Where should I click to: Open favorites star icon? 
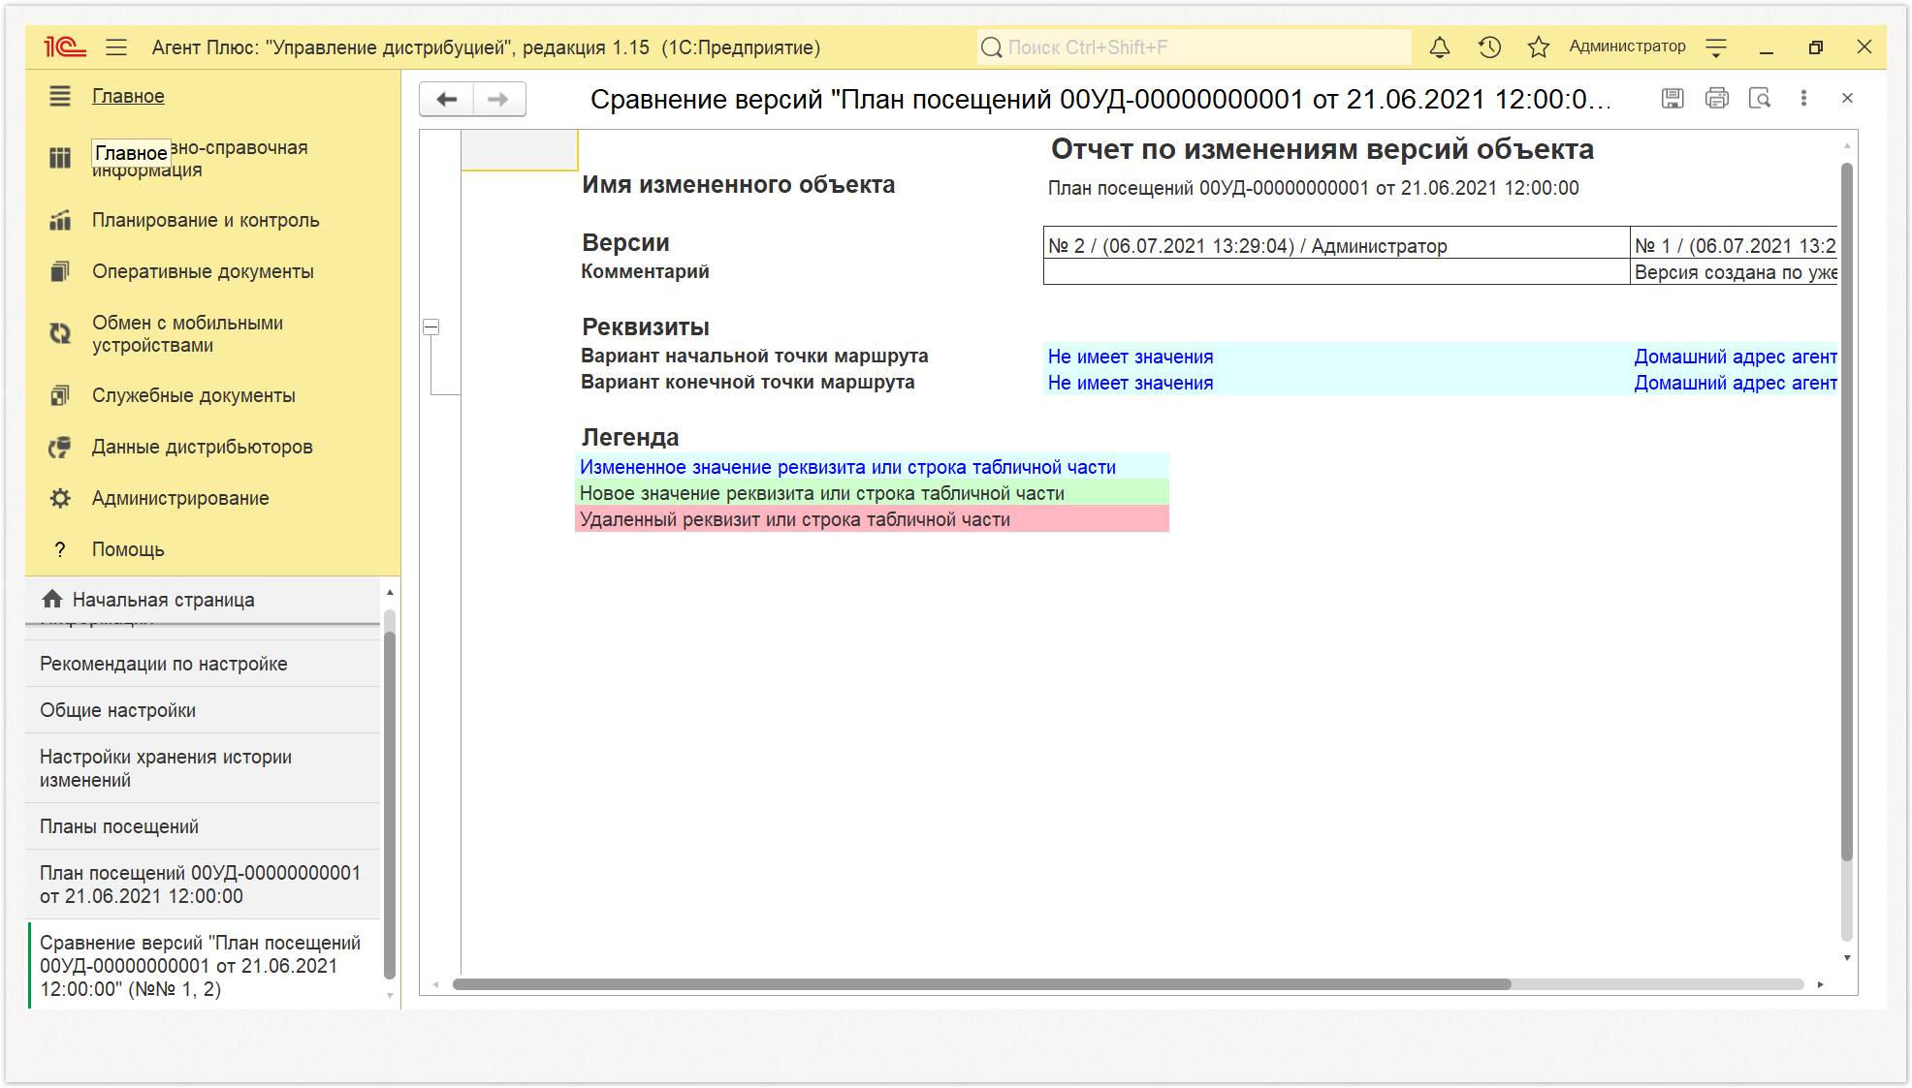(x=1539, y=47)
